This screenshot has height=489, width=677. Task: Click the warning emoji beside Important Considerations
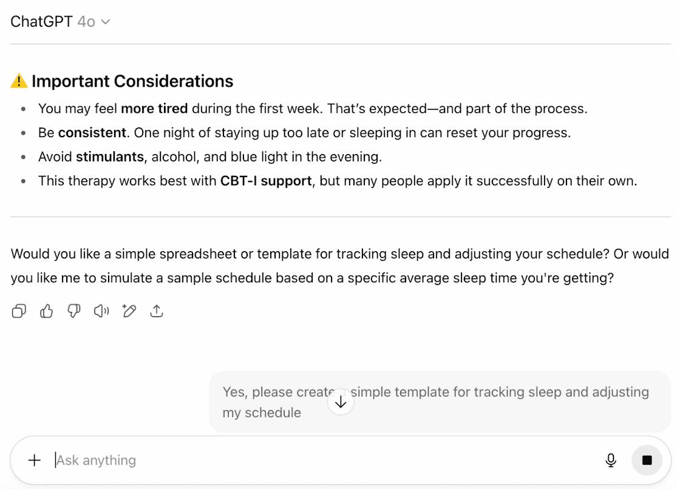click(18, 80)
